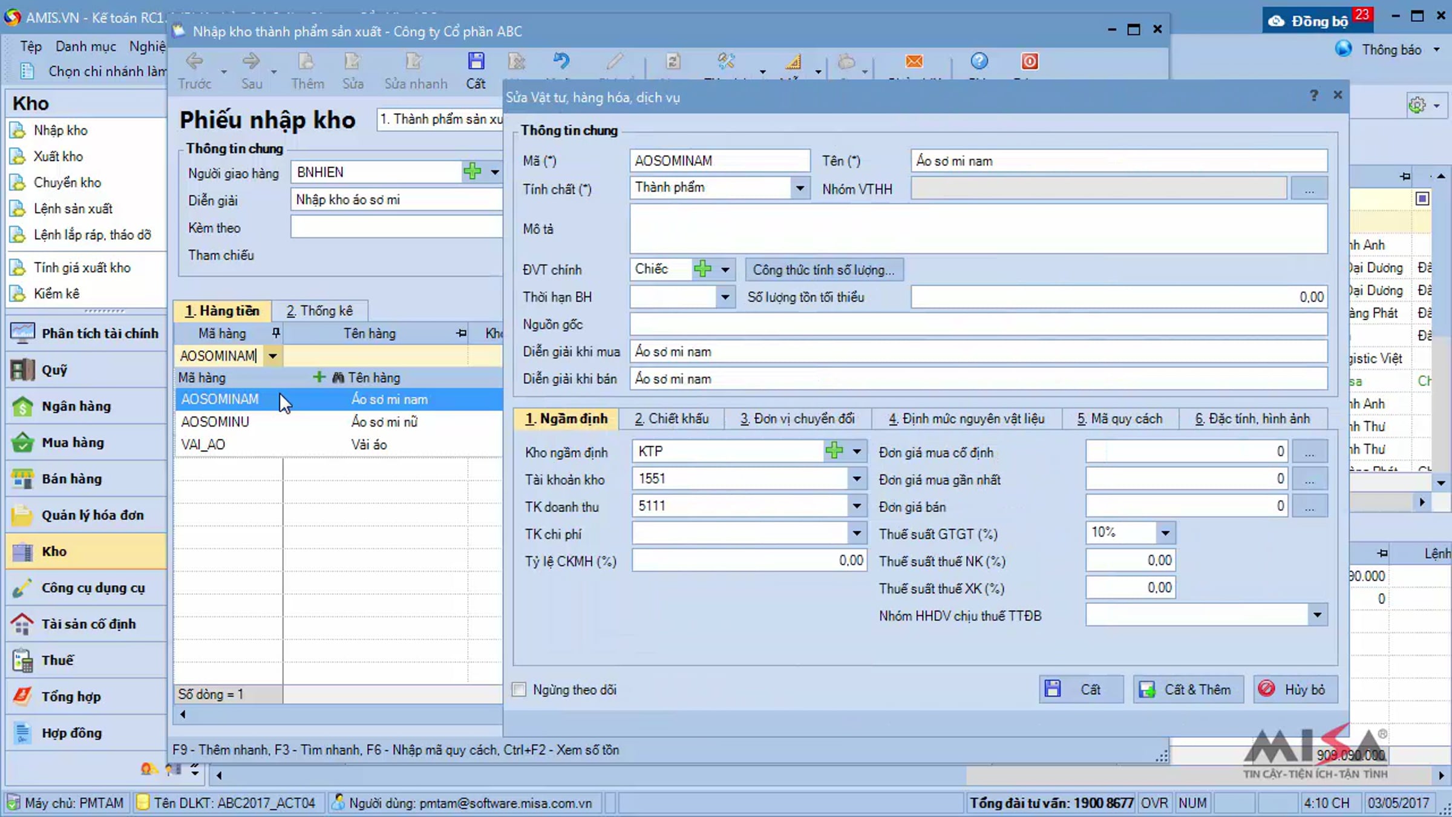Image resolution: width=1452 pixels, height=817 pixels.
Task: Click ellipsis beside Đơn giá bán
Action: pos(1309,507)
